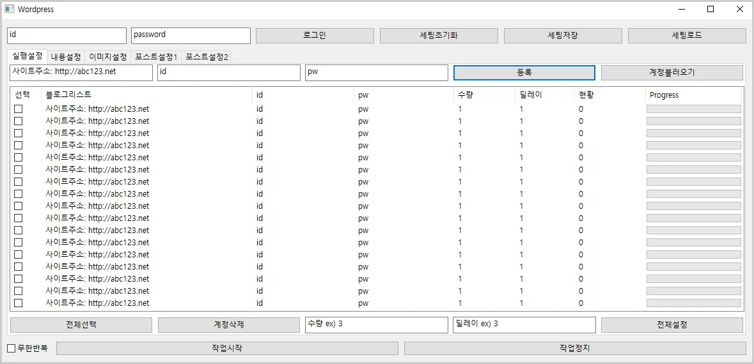The image size is (754, 364).
Task: Tick the checkbox in the first list row
Action: [19, 109]
